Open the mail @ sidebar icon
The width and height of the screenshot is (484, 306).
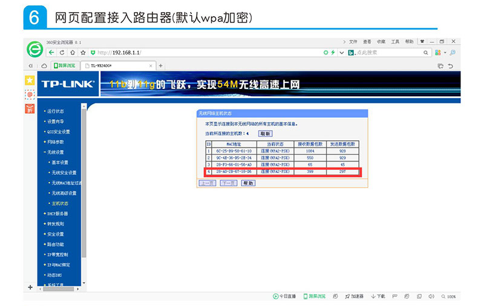coord(30,94)
